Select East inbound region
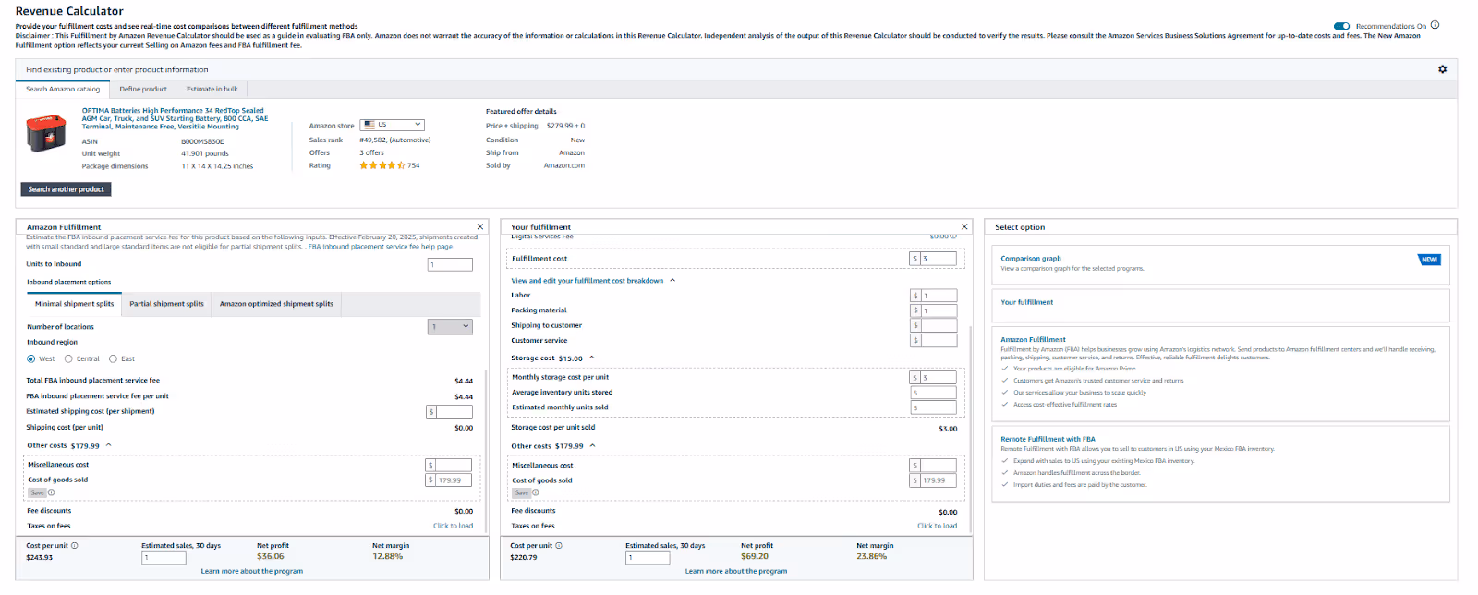Viewport: 1478px width, 595px height. 113,358
